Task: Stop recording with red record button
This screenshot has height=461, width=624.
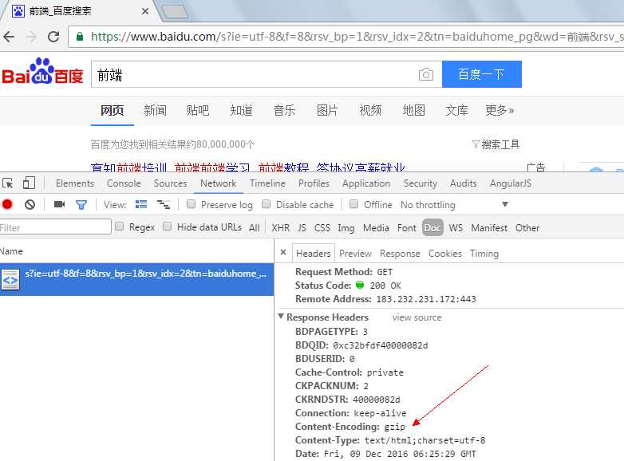Action: coord(7,204)
